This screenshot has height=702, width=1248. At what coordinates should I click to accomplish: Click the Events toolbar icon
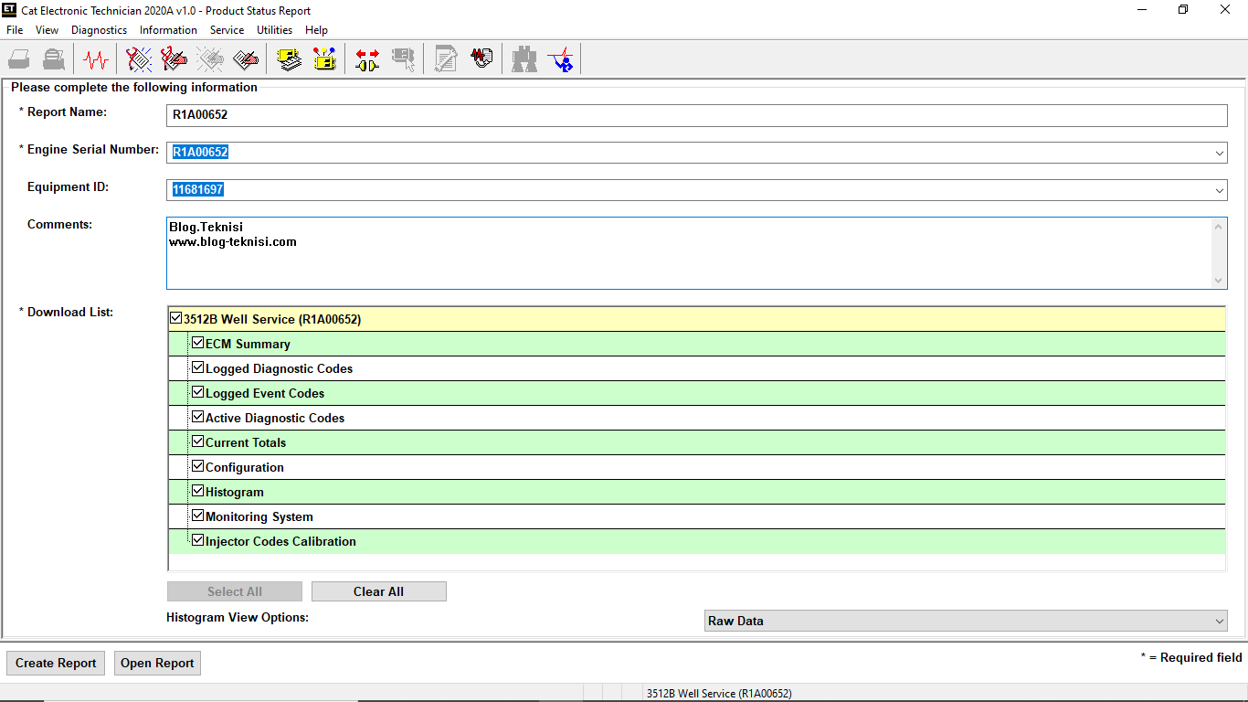click(244, 58)
